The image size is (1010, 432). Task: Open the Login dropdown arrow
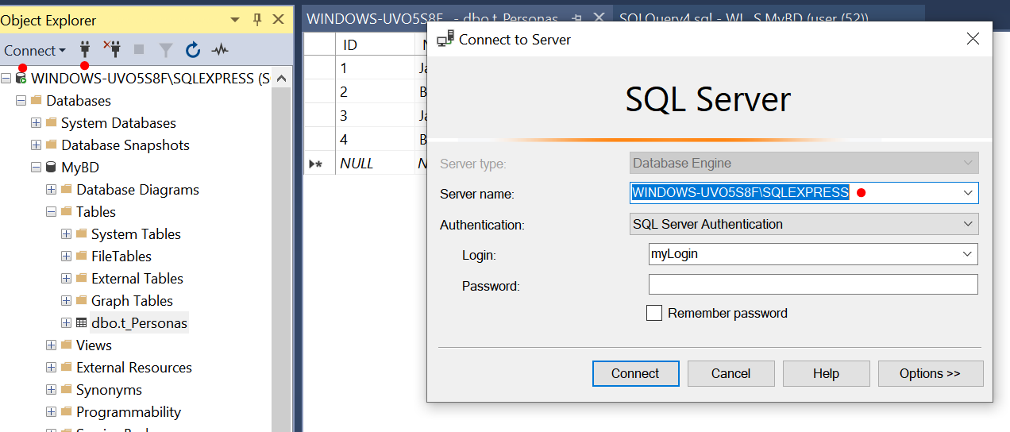coord(968,254)
